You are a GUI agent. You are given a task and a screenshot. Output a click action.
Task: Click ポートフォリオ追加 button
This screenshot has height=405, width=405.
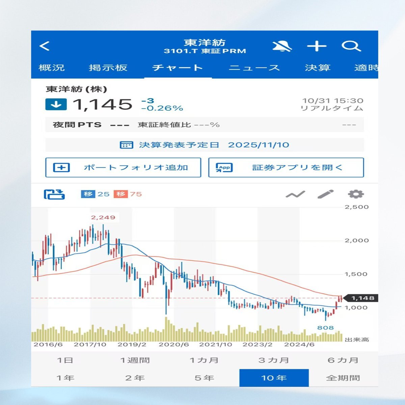[x=123, y=167]
